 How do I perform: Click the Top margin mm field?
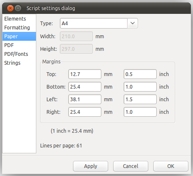point(85,74)
